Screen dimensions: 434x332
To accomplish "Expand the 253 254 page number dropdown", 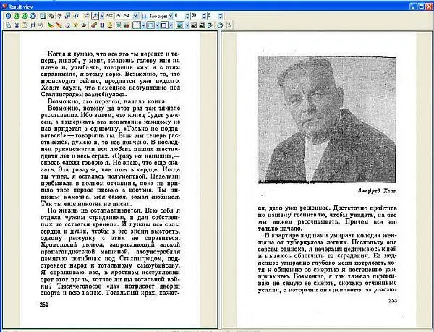I will [135, 16].
